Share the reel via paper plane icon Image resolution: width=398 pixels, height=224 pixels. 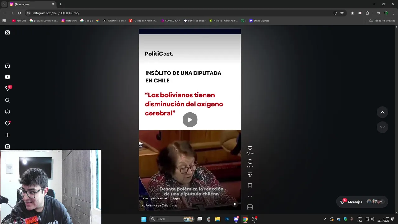pyautogui.click(x=250, y=175)
